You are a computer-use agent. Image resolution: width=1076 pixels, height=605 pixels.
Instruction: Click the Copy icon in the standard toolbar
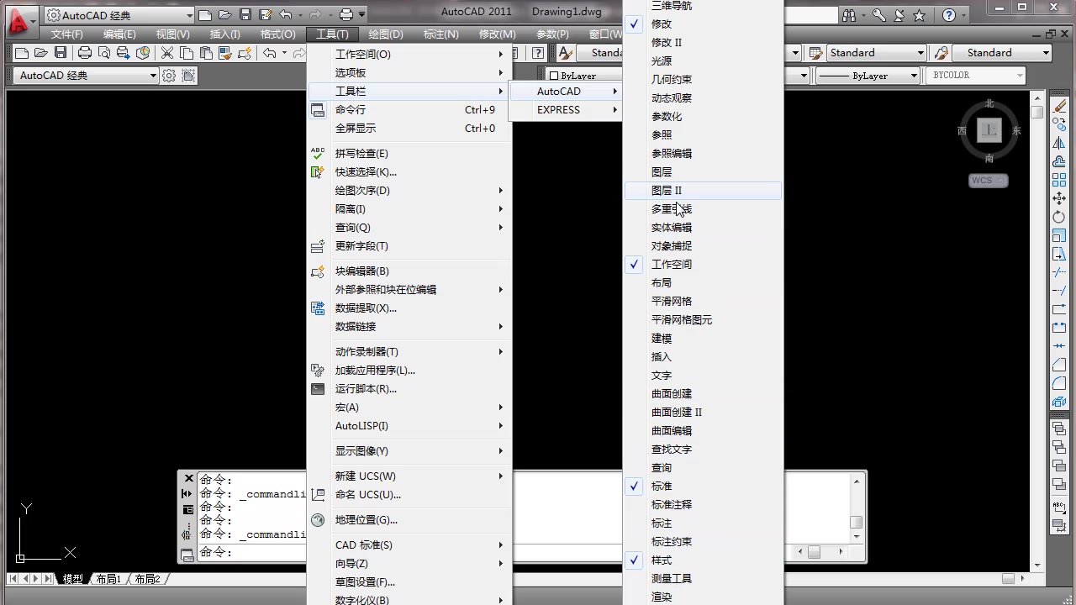coord(187,53)
